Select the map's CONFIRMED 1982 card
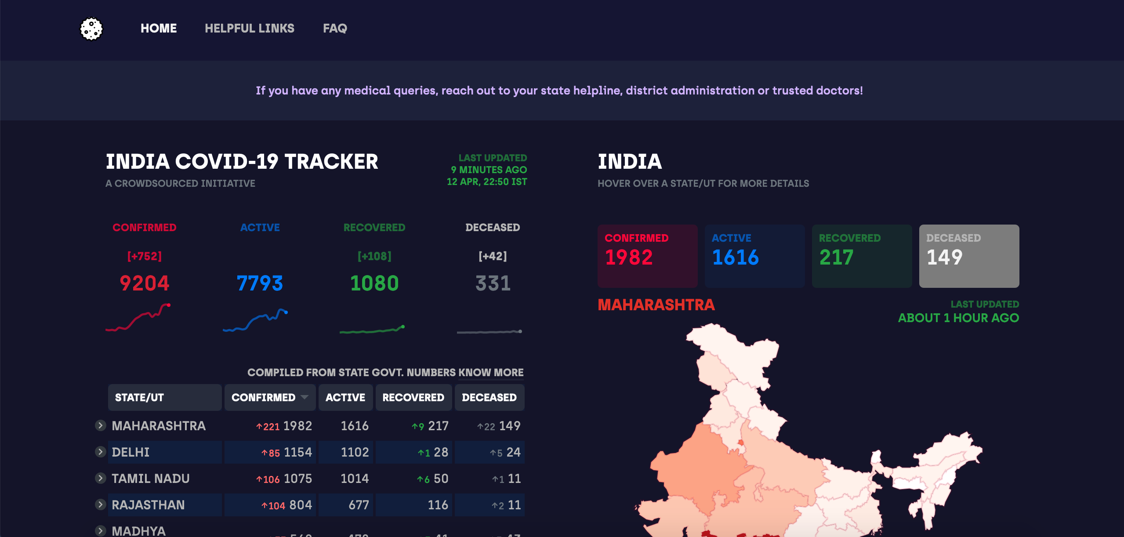 pos(647,256)
